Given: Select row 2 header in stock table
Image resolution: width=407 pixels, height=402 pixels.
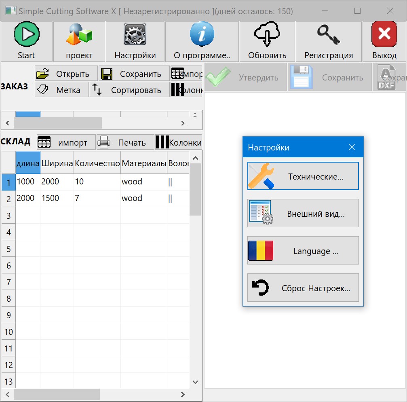Looking at the screenshot, I should click(8, 199).
